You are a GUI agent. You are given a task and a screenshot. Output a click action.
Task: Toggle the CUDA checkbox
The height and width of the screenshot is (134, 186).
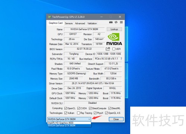(78, 108)
